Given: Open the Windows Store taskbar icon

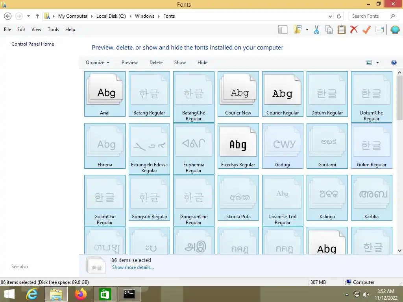Looking at the screenshot, I should tap(105, 294).
